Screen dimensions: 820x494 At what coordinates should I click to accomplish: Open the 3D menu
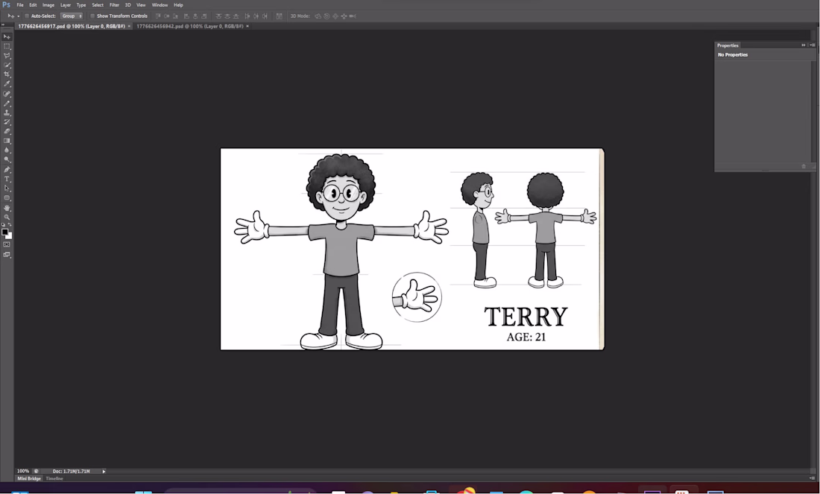[127, 4]
